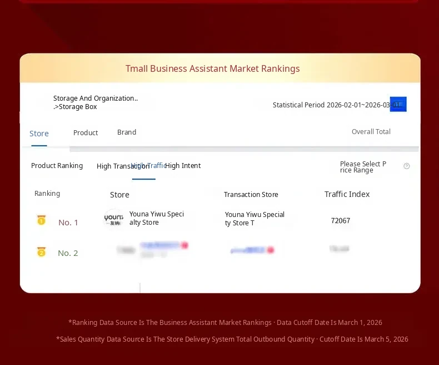Click the ranking data source footnote
The image size is (439, 365).
pyautogui.click(x=225, y=322)
